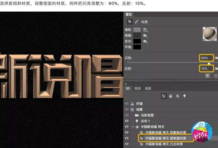Filter 3D panel by lights (bulb icon)
The height and width of the screenshot is (148, 218).
184,96
